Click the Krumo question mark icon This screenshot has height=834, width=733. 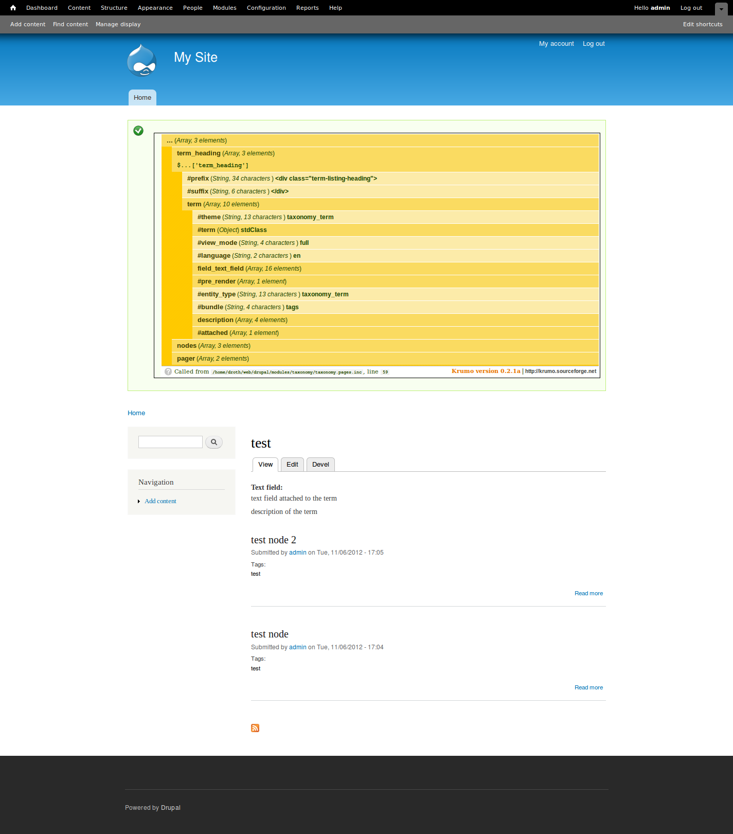click(x=168, y=371)
